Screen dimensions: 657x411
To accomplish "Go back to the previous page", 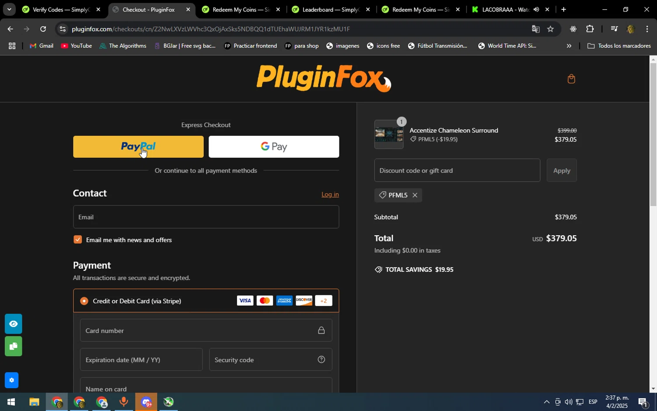I will pos(10,29).
